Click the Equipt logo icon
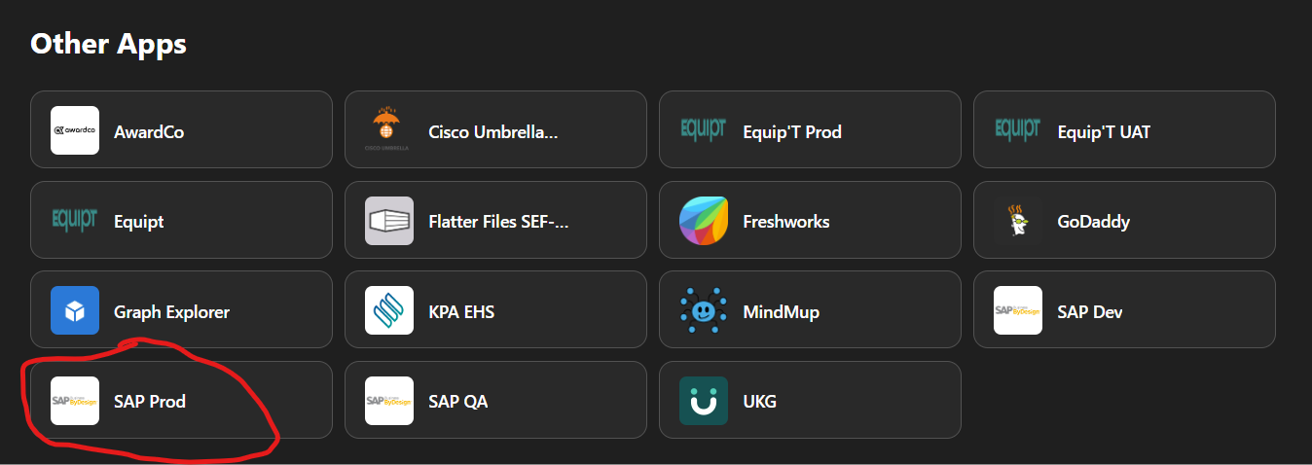Viewport: 1312px width, 465px height. (75, 221)
